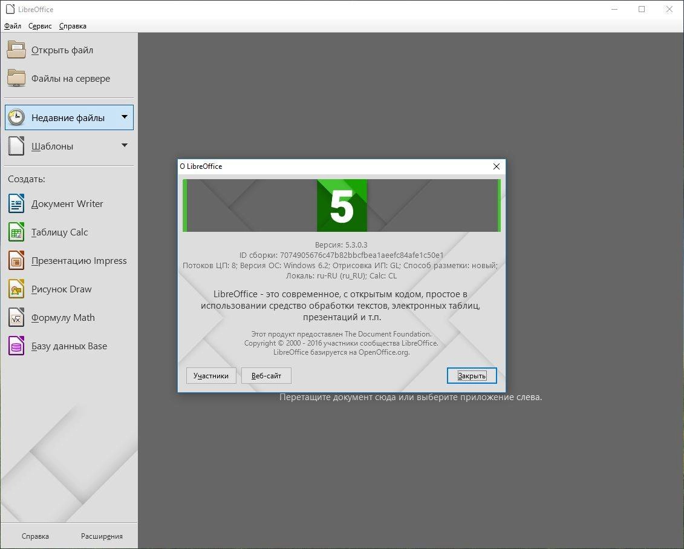Minimize the LibreOffice main window
The width and height of the screenshot is (684, 549).
(614, 9)
